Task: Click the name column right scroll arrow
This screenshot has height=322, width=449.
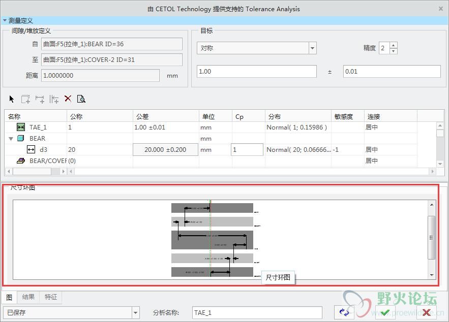Action: coord(63,171)
